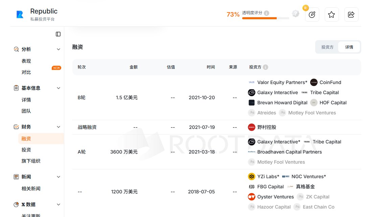
Task: Collapse the 分析 section chevron
Action: (x=59, y=49)
